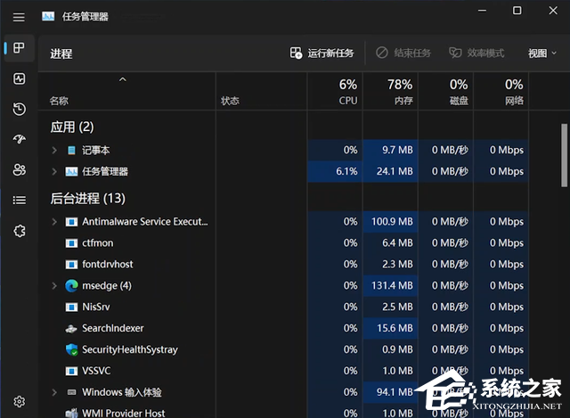Toggle 效率模式 for the process

click(477, 53)
